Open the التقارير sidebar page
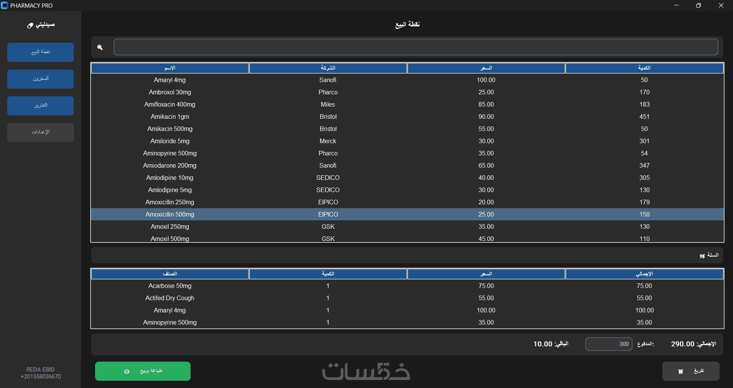The image size is (733, 388). (40, 105)
